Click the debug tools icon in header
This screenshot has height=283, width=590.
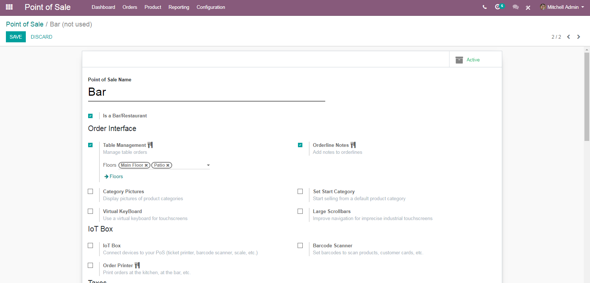click(x=528, y=7)
